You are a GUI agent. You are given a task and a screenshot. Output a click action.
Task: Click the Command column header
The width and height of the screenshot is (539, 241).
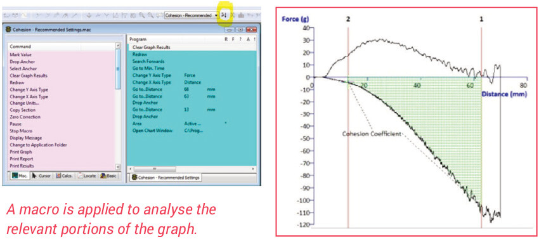click(x=61, y=46)
